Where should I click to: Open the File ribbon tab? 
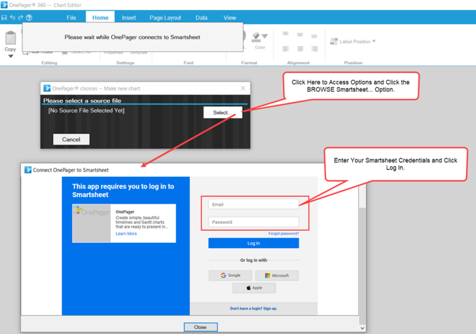click(71, 18)
